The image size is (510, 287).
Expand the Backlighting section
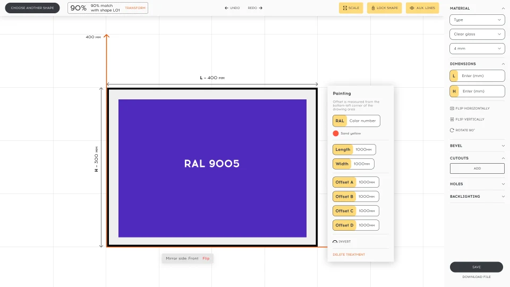coord(503,197)
